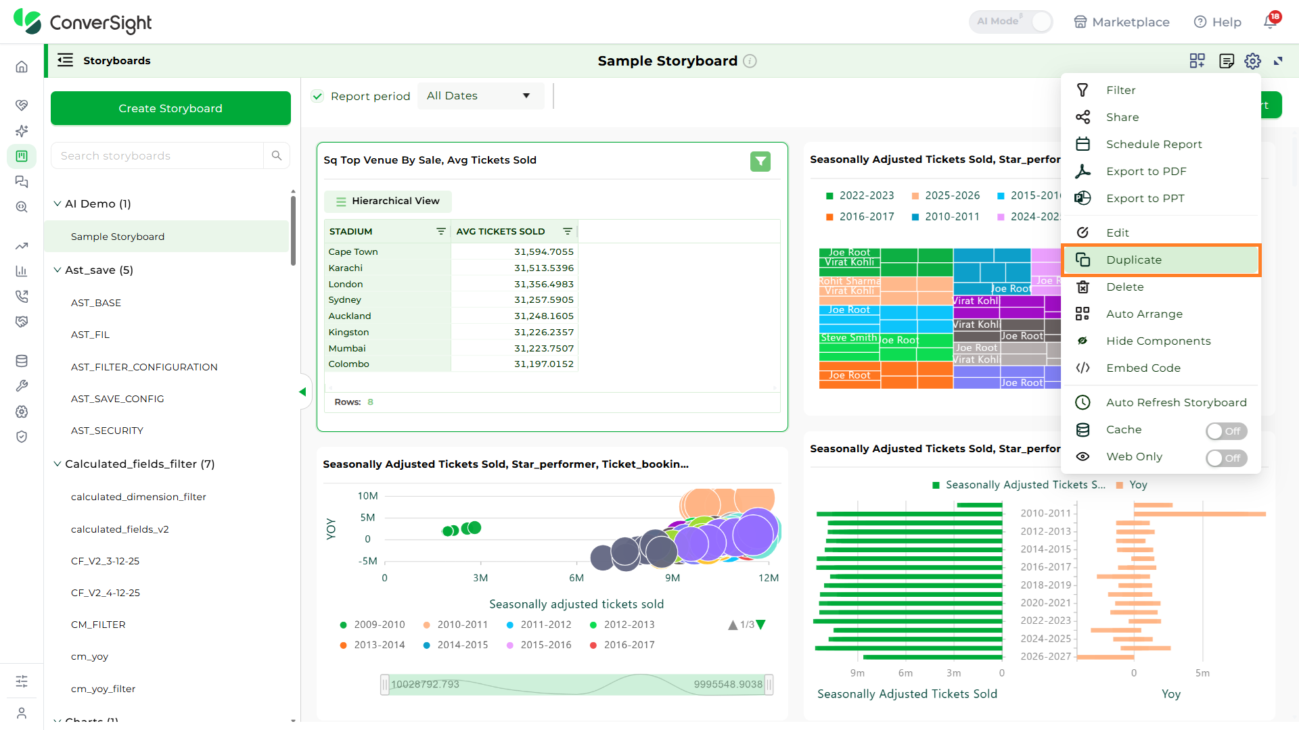Click the info icon beside Sample Storyboard

[x=750, y=61]
